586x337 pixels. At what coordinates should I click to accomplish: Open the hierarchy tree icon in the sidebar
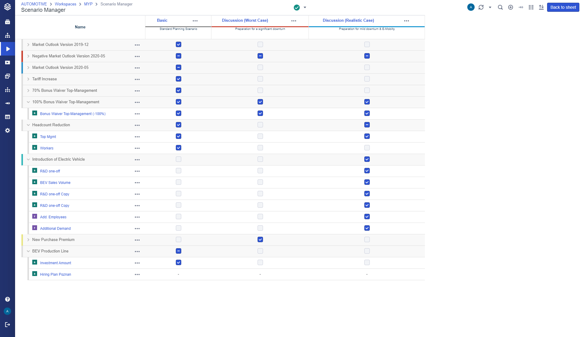(8, 35)
